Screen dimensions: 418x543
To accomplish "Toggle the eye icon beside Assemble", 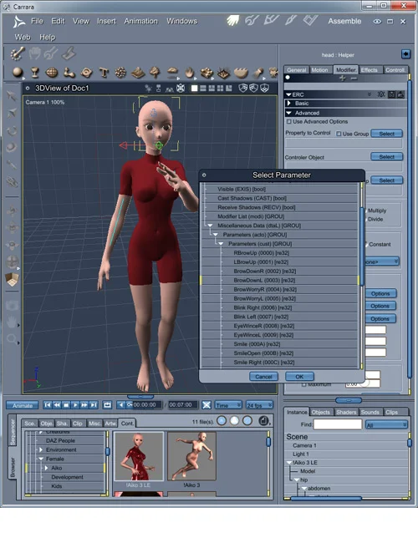I will pos(377,22).
